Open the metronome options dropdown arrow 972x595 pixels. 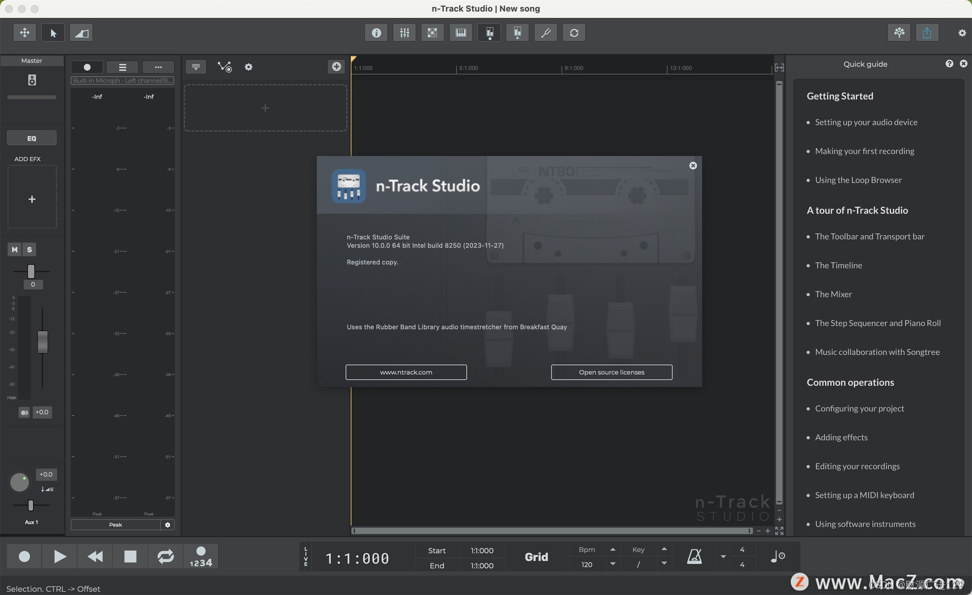[723, 557]
